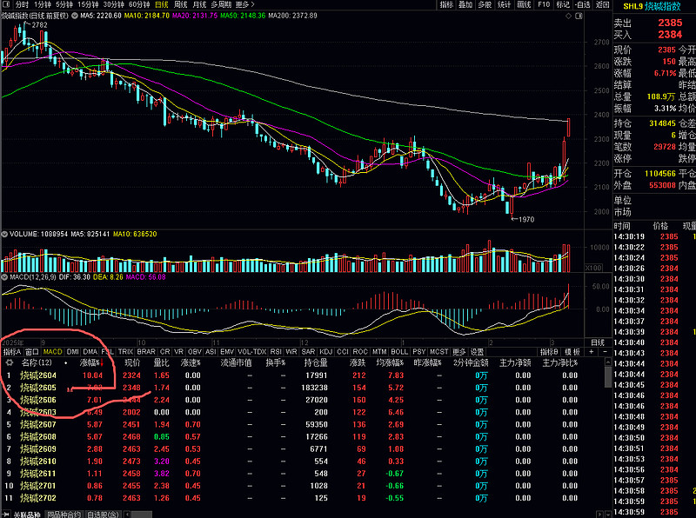Click the 叠加 overlay button
The height and width of the screenshot is (518, 696).
[x=466, y=4]
